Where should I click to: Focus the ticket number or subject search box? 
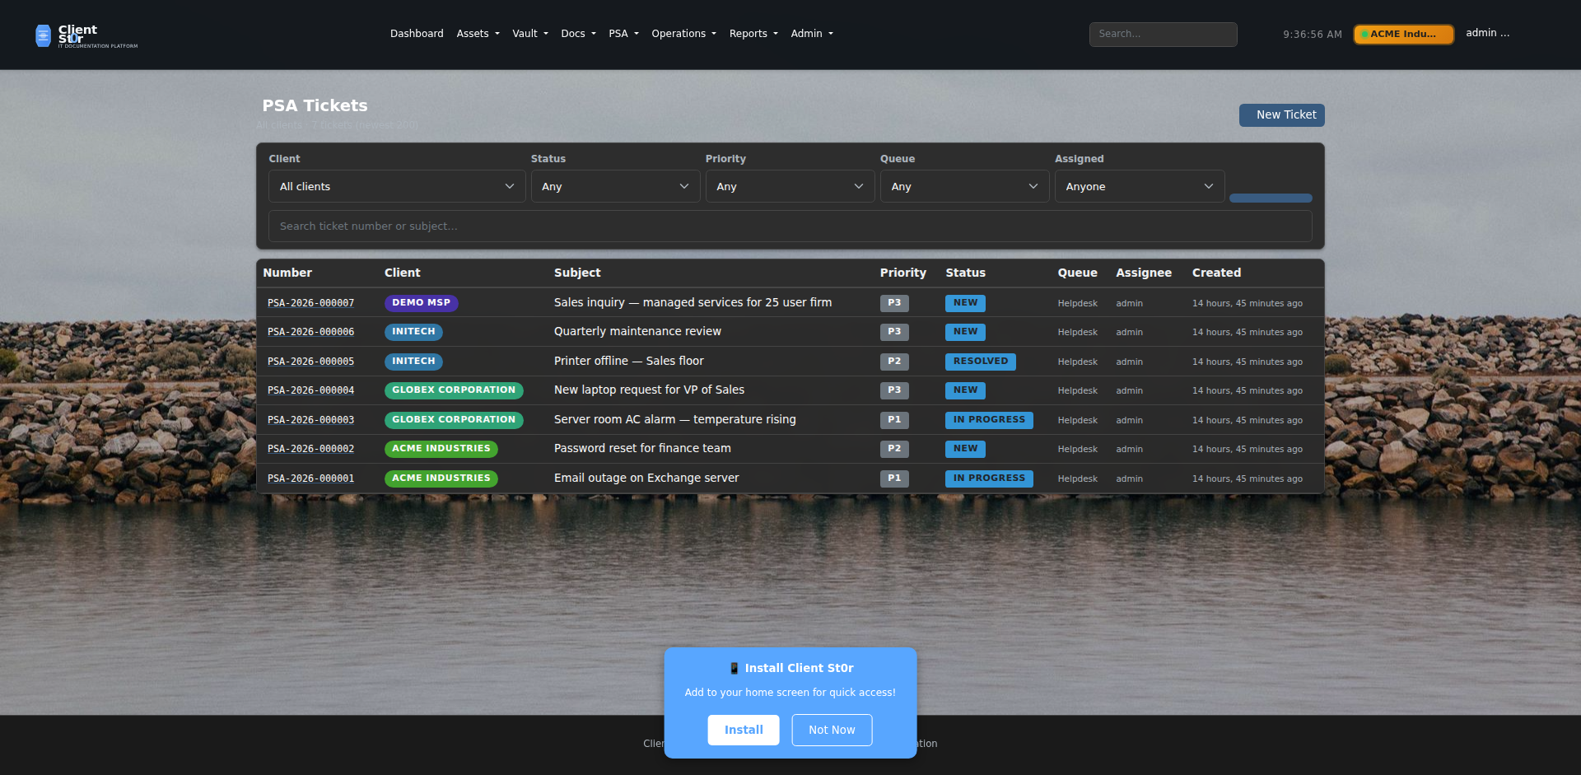tap(790, 226)
